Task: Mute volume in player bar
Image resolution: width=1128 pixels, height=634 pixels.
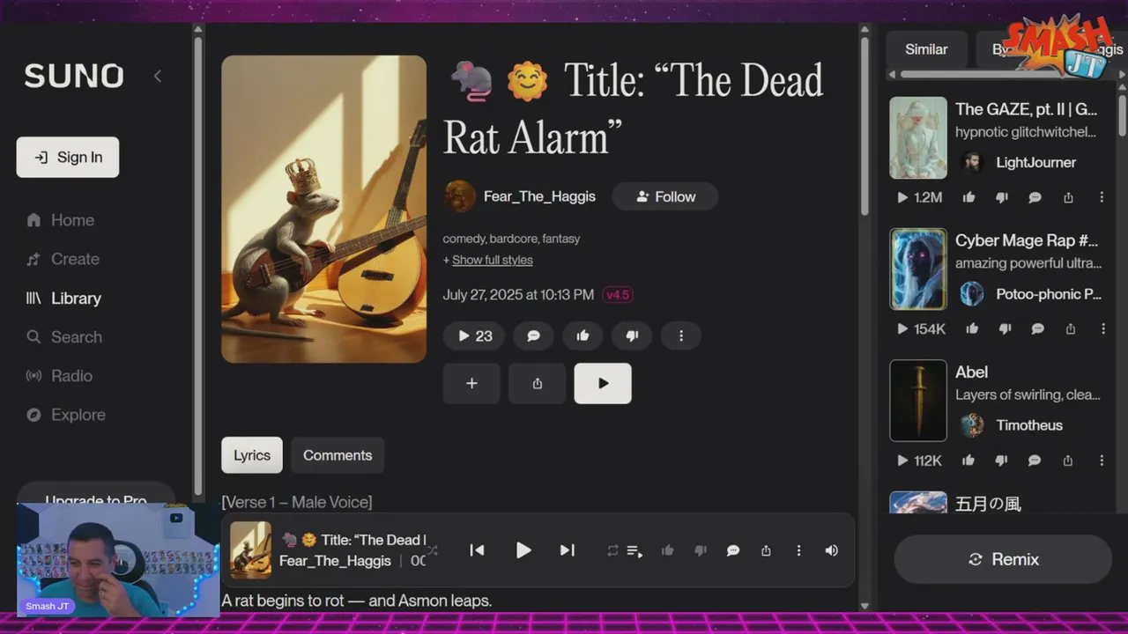Action: coord(831,550)
